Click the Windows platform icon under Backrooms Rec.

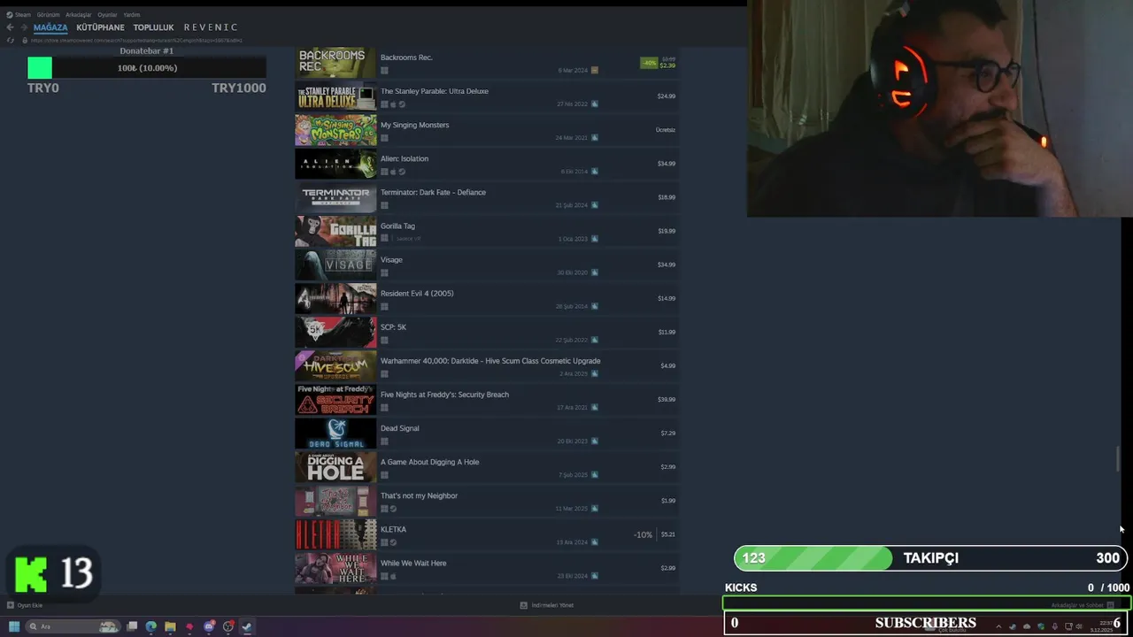(x=384, y=71)
